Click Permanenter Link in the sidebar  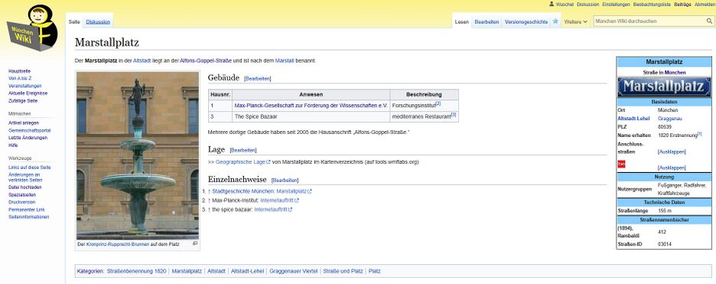click(x=26, y=210)
